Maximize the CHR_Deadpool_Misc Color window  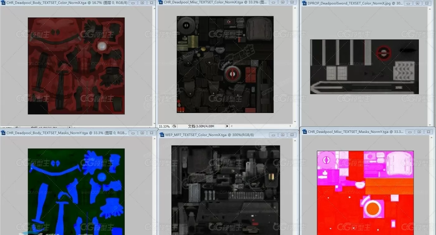tap(283, 2)
